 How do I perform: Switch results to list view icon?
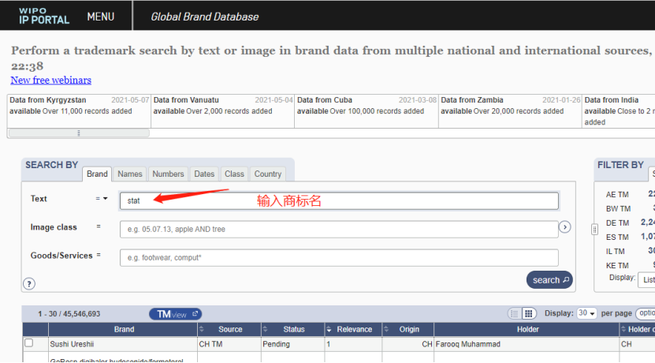[x=514, y=313]
